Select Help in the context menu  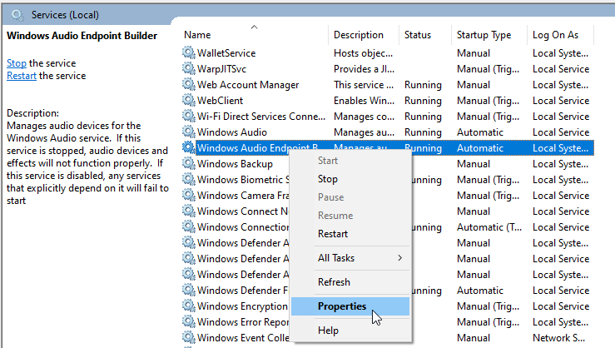[328, 331]
